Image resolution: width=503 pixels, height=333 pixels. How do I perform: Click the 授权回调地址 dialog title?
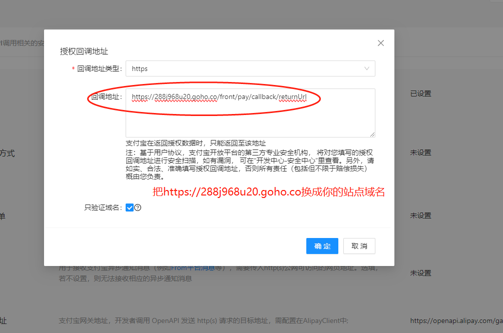[x=84, y=51]
